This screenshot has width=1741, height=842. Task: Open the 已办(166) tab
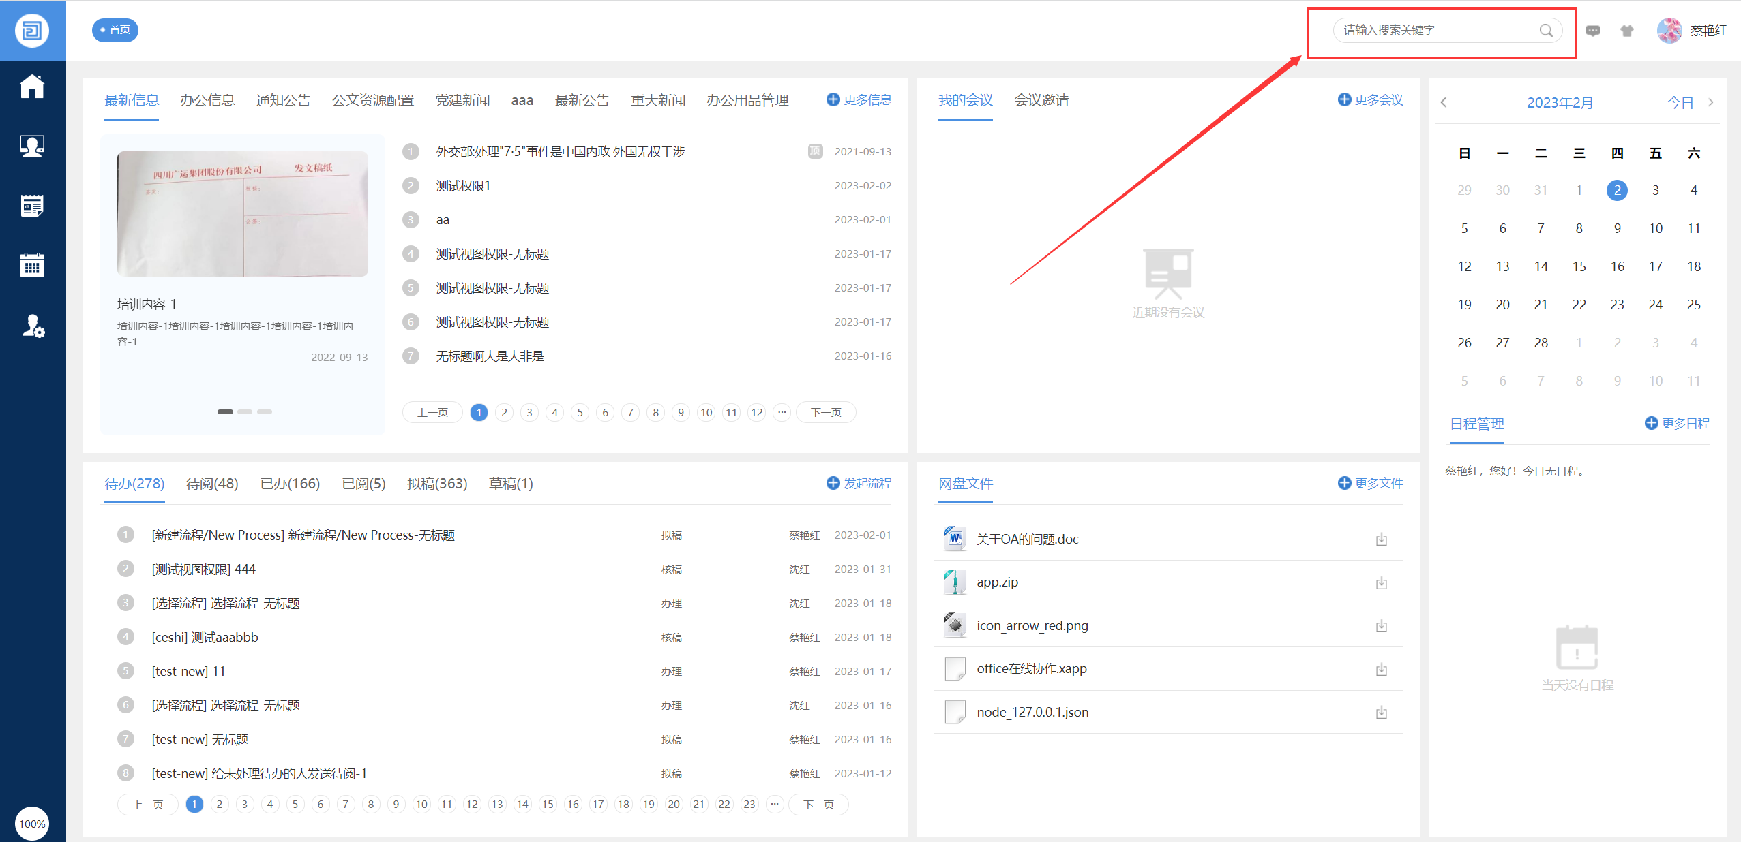point(290,484)
